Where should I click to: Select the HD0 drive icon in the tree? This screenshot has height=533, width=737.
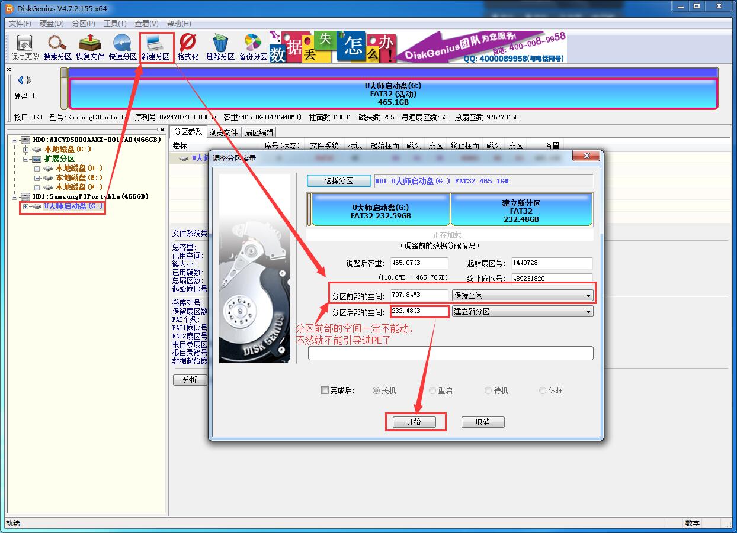(25, 140)
